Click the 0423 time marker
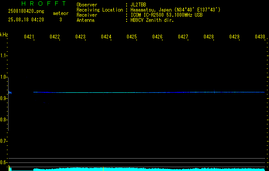Viewport: 269px width, 171px height. (x=80, y=37)
